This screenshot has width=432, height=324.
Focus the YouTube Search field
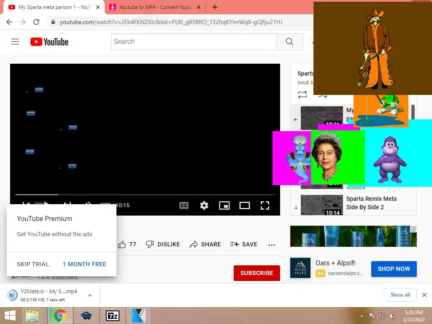(x=194, y=42)
